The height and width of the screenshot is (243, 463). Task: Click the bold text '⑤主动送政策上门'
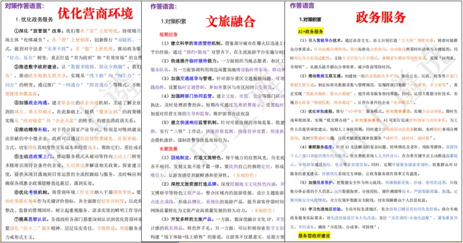[33, 156]
